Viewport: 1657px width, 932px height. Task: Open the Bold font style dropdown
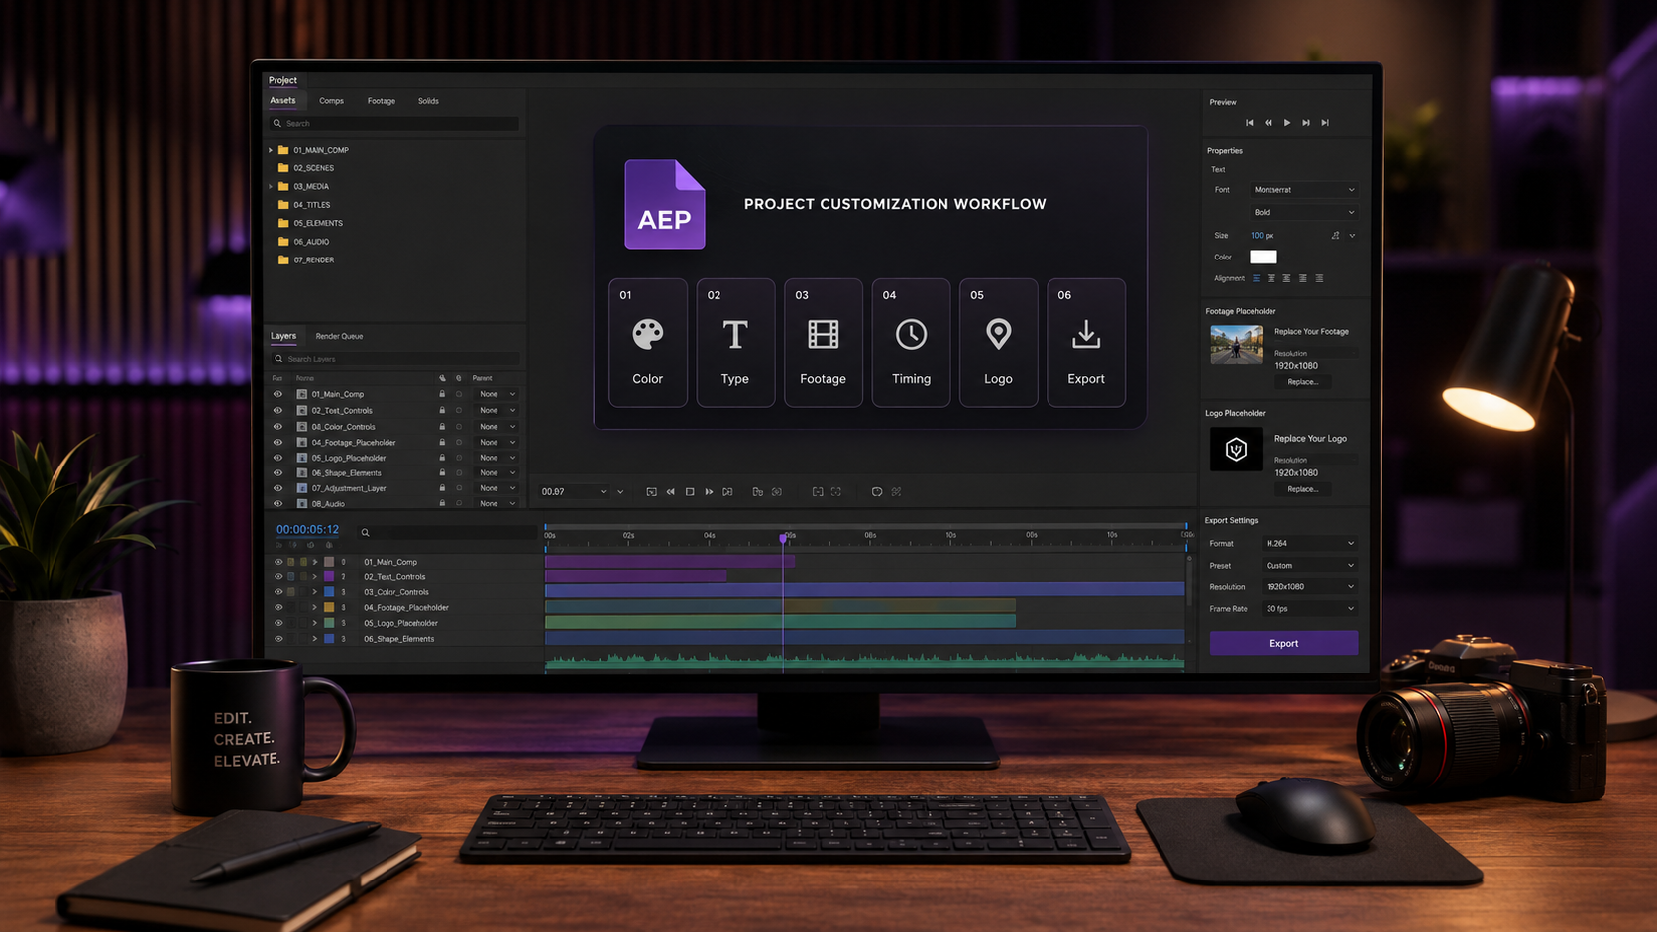[x=1303, y=212]
